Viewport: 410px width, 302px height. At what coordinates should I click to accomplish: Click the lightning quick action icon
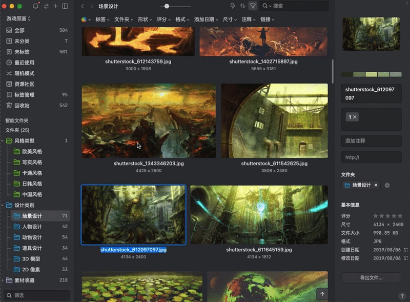tap(233, 6)
